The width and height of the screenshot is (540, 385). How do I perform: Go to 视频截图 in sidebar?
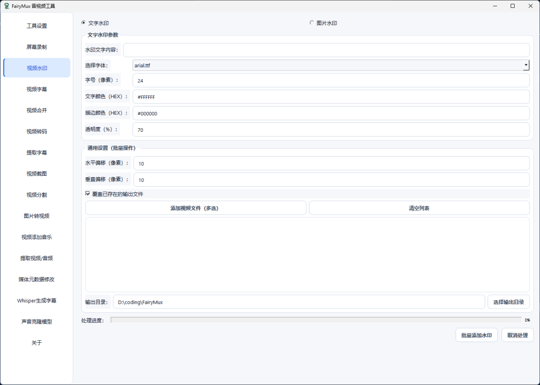pyautogui.click(x=37, y=174)
